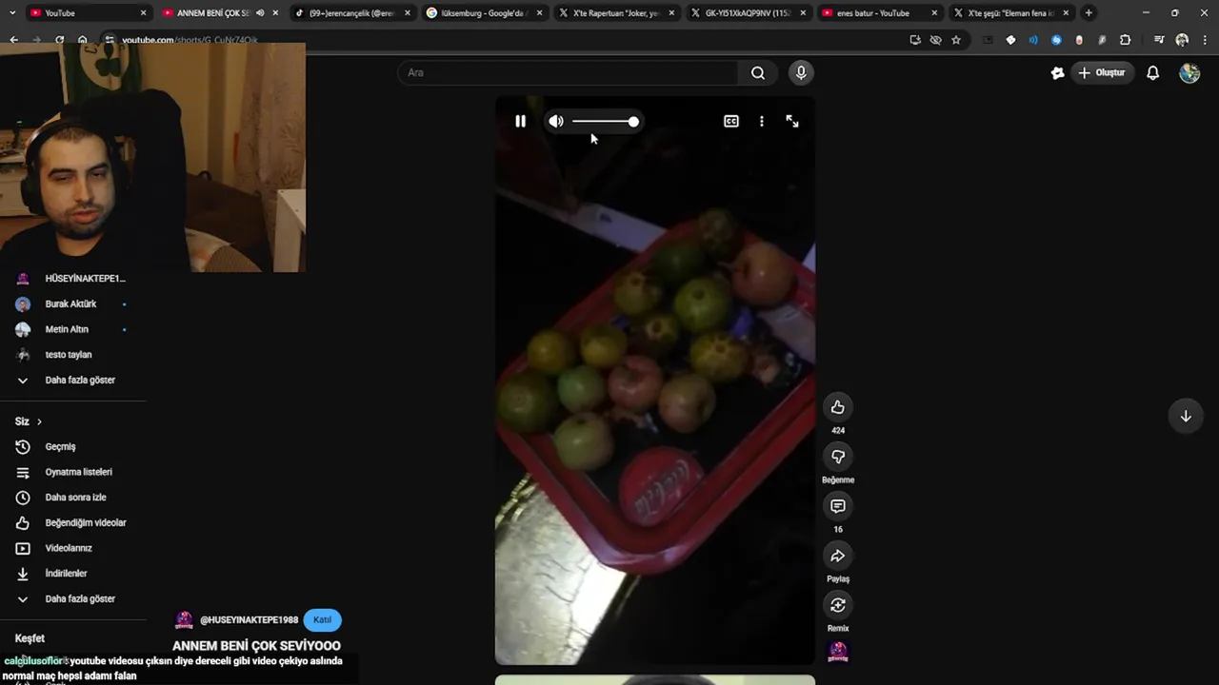
Task: Open @HUSEYINAKTEPE1988 channel link
Action: coord(249,619)
